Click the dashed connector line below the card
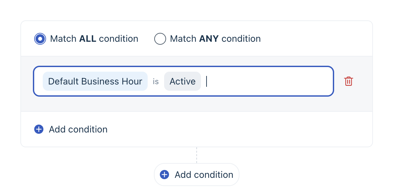 coord(196,155)
